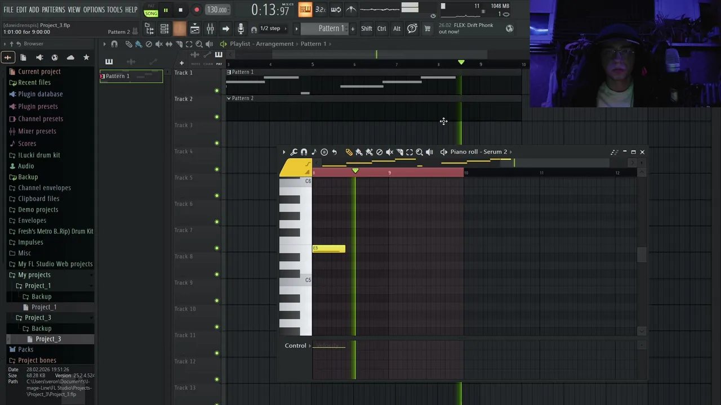Open the TOOLS menu

115,10
